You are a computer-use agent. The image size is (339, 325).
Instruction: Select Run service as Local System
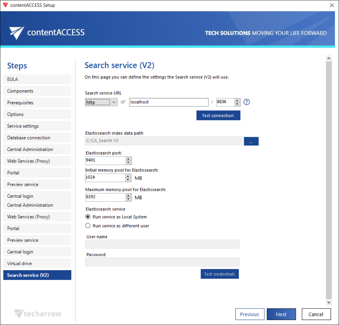88,217
